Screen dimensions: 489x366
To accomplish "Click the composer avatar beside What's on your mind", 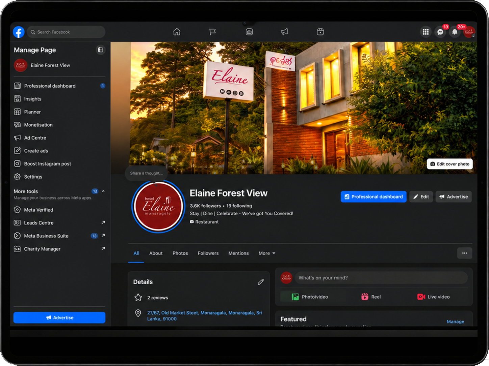I will coord(286,278).
